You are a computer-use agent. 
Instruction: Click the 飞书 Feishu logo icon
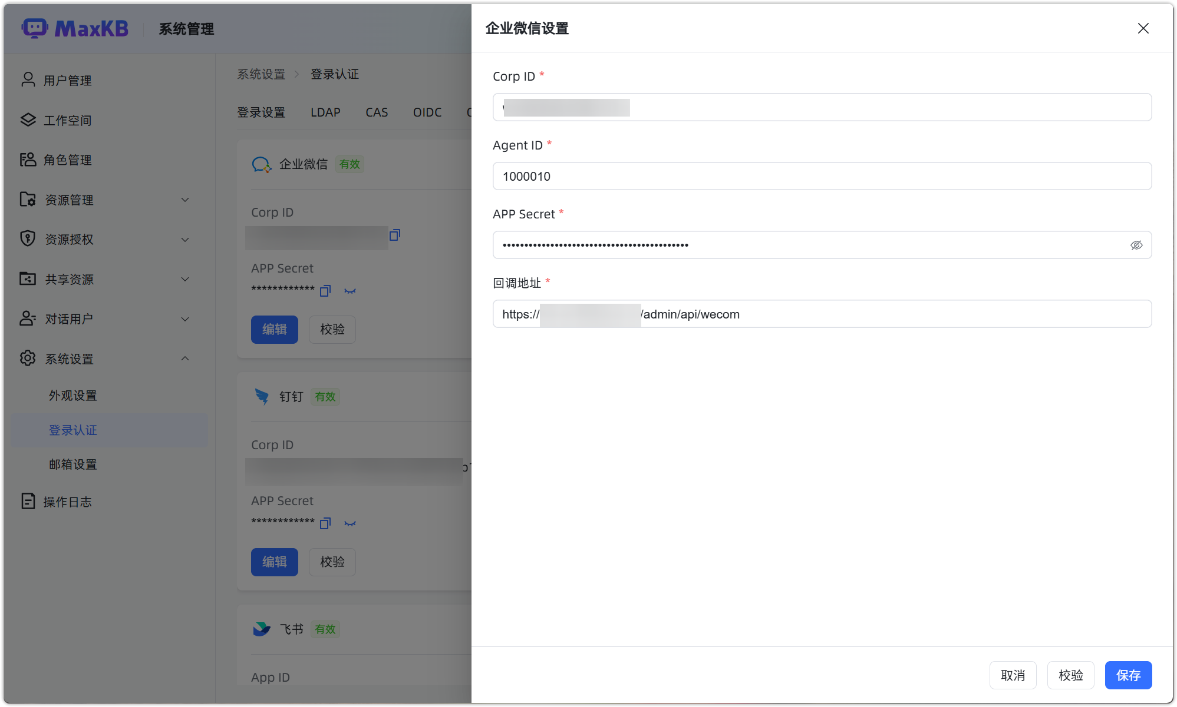261,629
